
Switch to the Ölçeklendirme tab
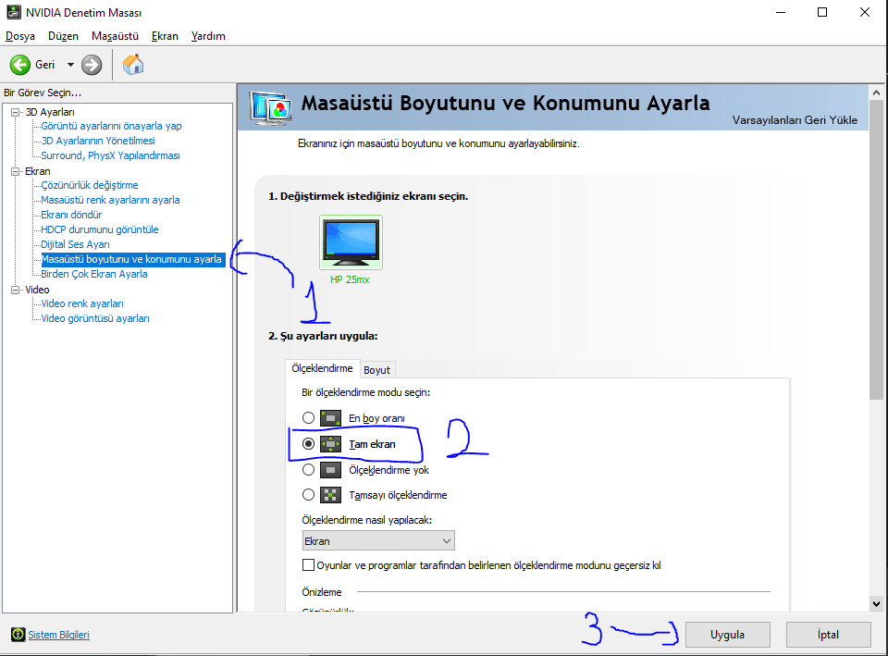(322, 368)
